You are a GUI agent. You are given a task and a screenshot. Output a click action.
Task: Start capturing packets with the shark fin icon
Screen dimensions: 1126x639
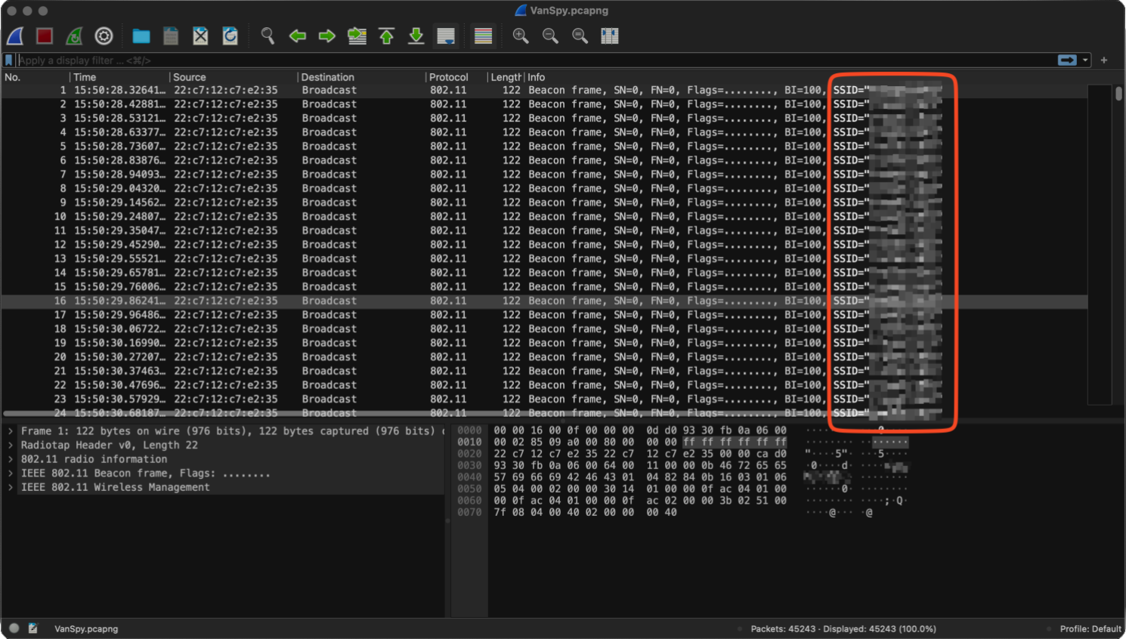(15, 35)
